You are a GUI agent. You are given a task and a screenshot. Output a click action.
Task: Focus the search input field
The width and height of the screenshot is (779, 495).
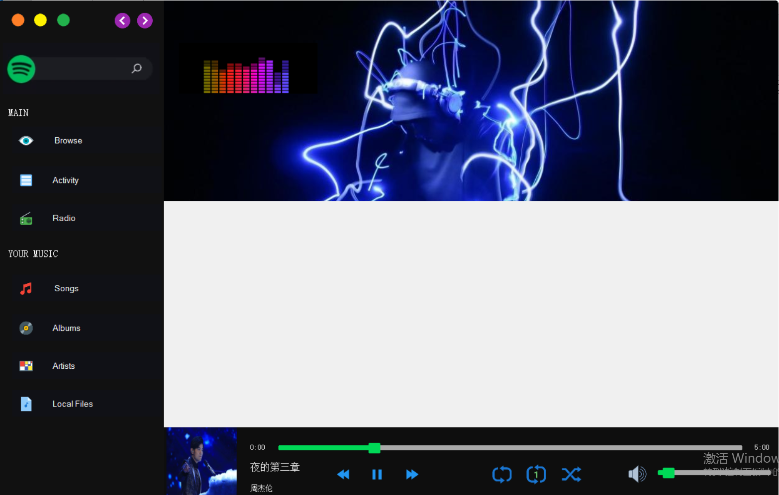click(x=84, y=69)
